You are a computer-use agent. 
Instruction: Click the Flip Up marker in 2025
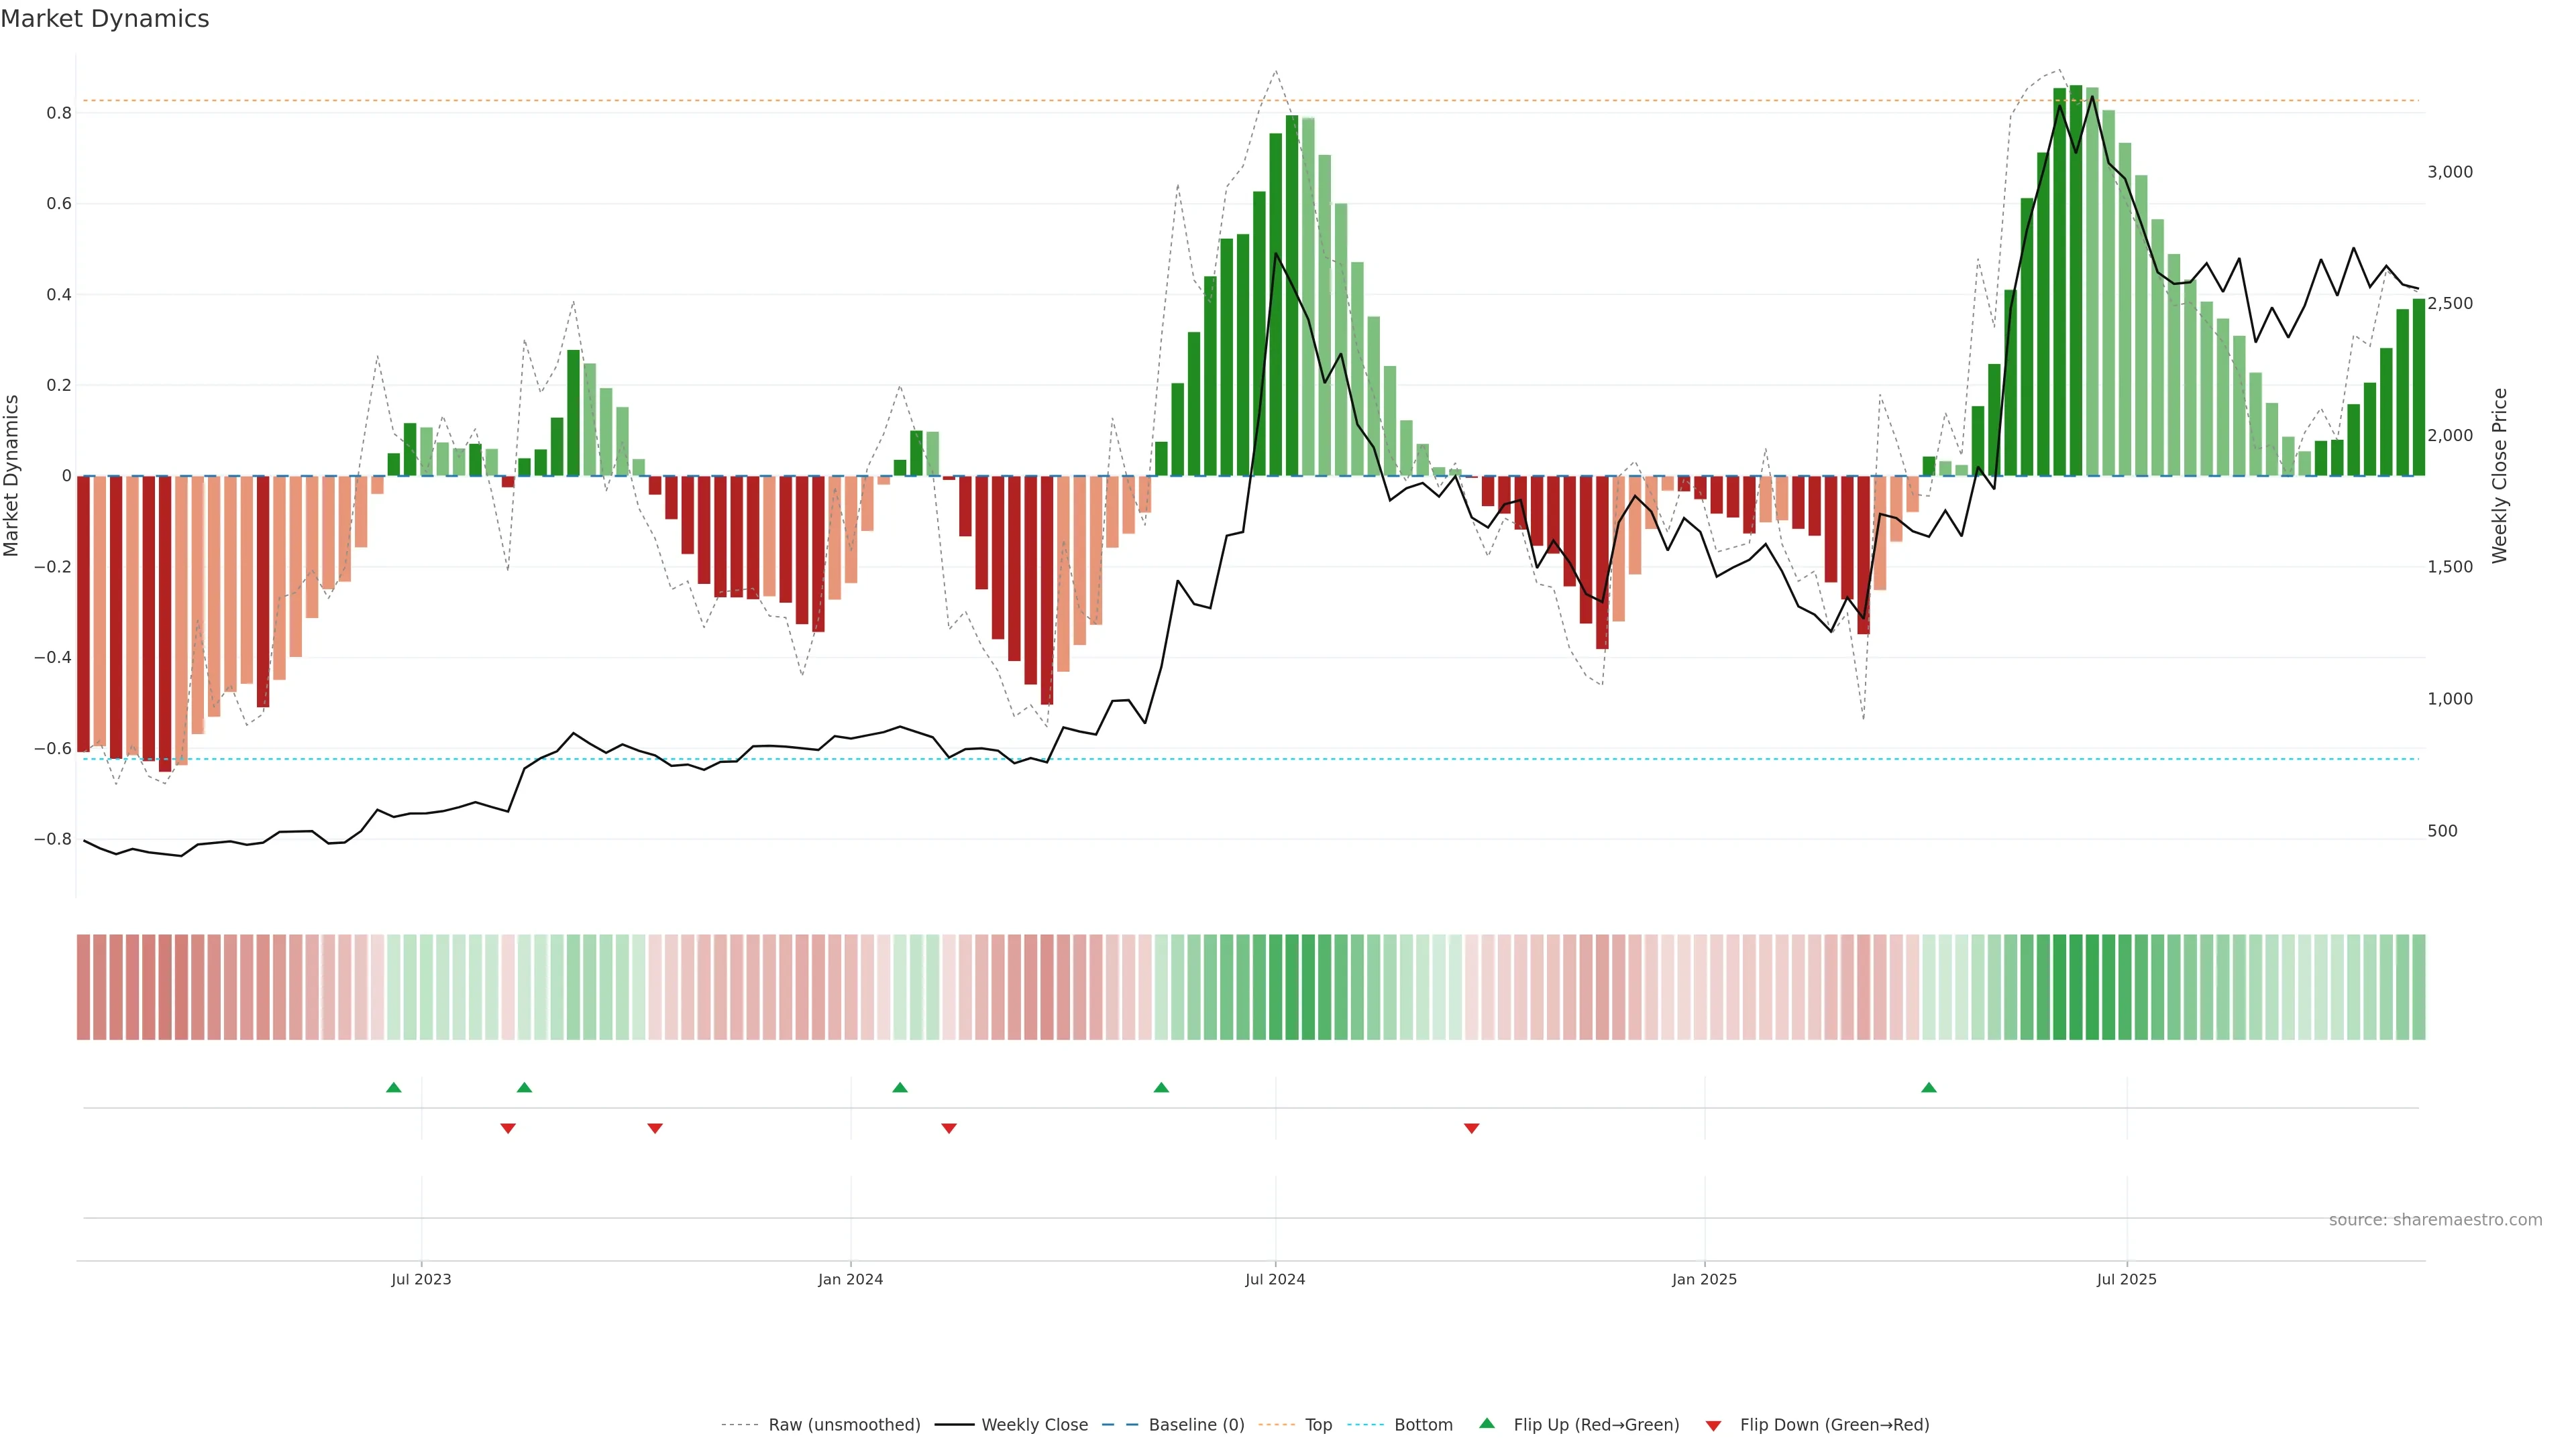click(1929, 1087)
